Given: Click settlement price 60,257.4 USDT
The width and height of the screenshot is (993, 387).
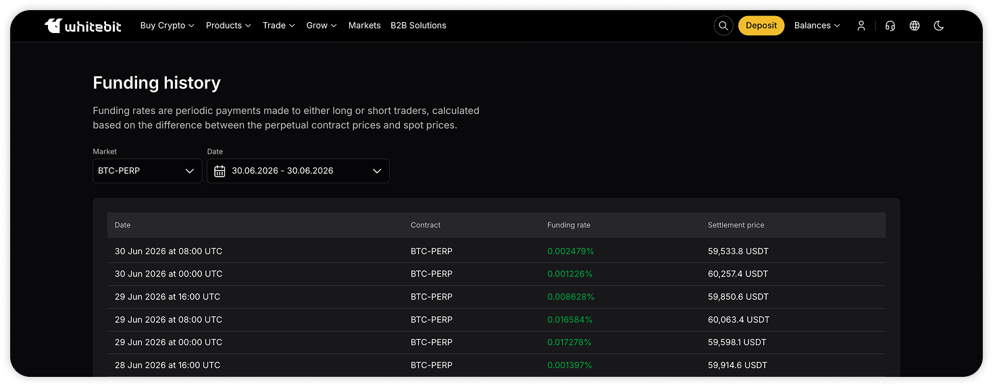Looking at the screenshot, I should coord(738,274).
